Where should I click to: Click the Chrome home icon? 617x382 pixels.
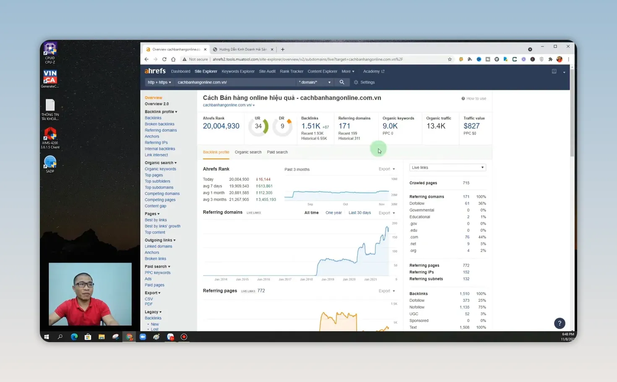[x=173, y=59]
